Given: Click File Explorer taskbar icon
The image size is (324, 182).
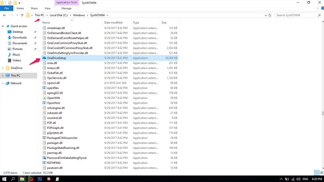Looking at the screenshot, I should (x=22, y=179).
